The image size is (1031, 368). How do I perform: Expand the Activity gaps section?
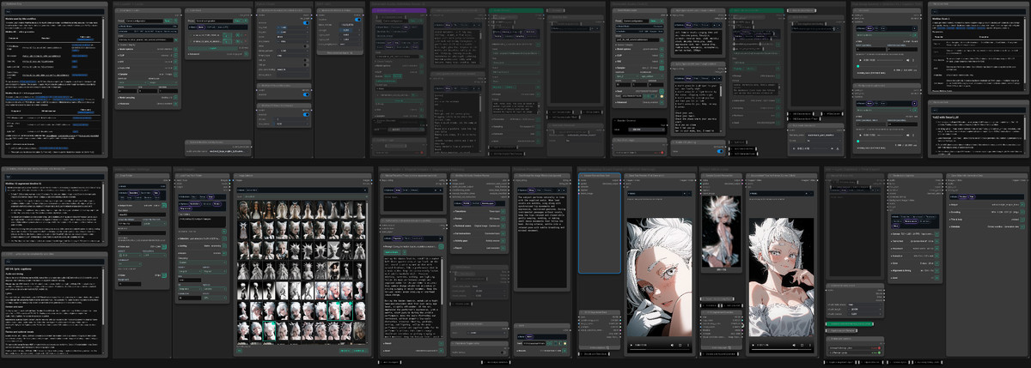(x=480, y=242)
